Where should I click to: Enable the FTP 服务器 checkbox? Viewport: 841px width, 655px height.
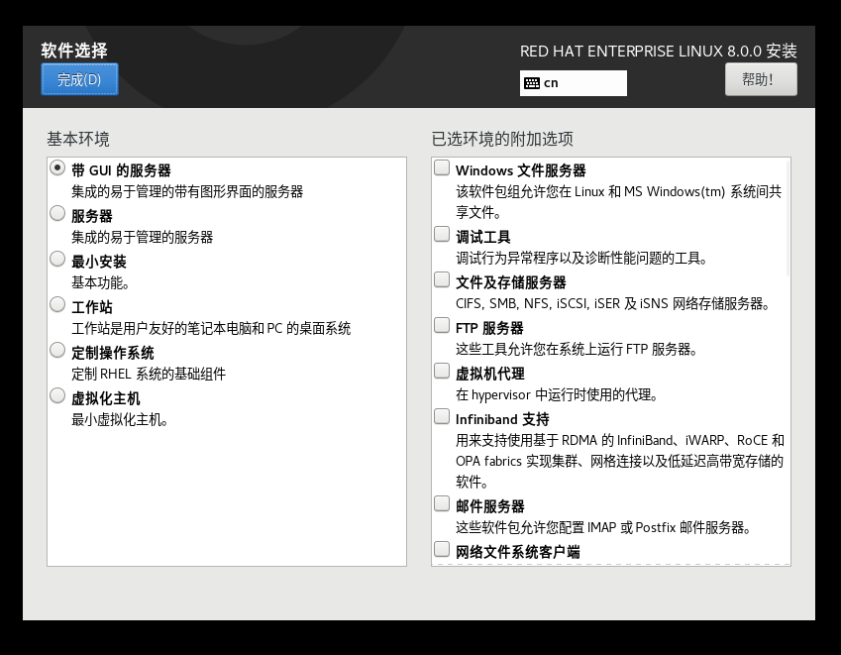[x=442, y=326]
